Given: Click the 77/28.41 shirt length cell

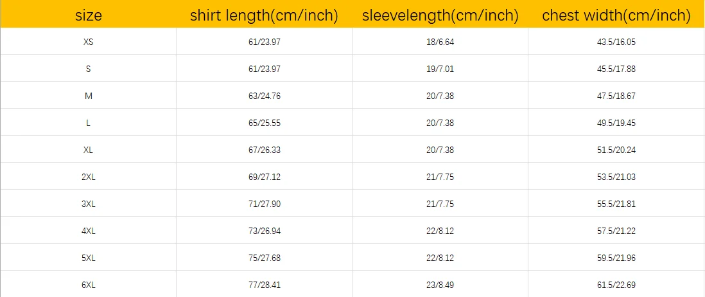Looking at the screenshot, I should click(x=264, y=285).
